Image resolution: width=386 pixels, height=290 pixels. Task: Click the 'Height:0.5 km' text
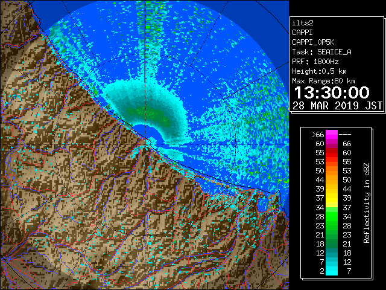coord(319,71)
